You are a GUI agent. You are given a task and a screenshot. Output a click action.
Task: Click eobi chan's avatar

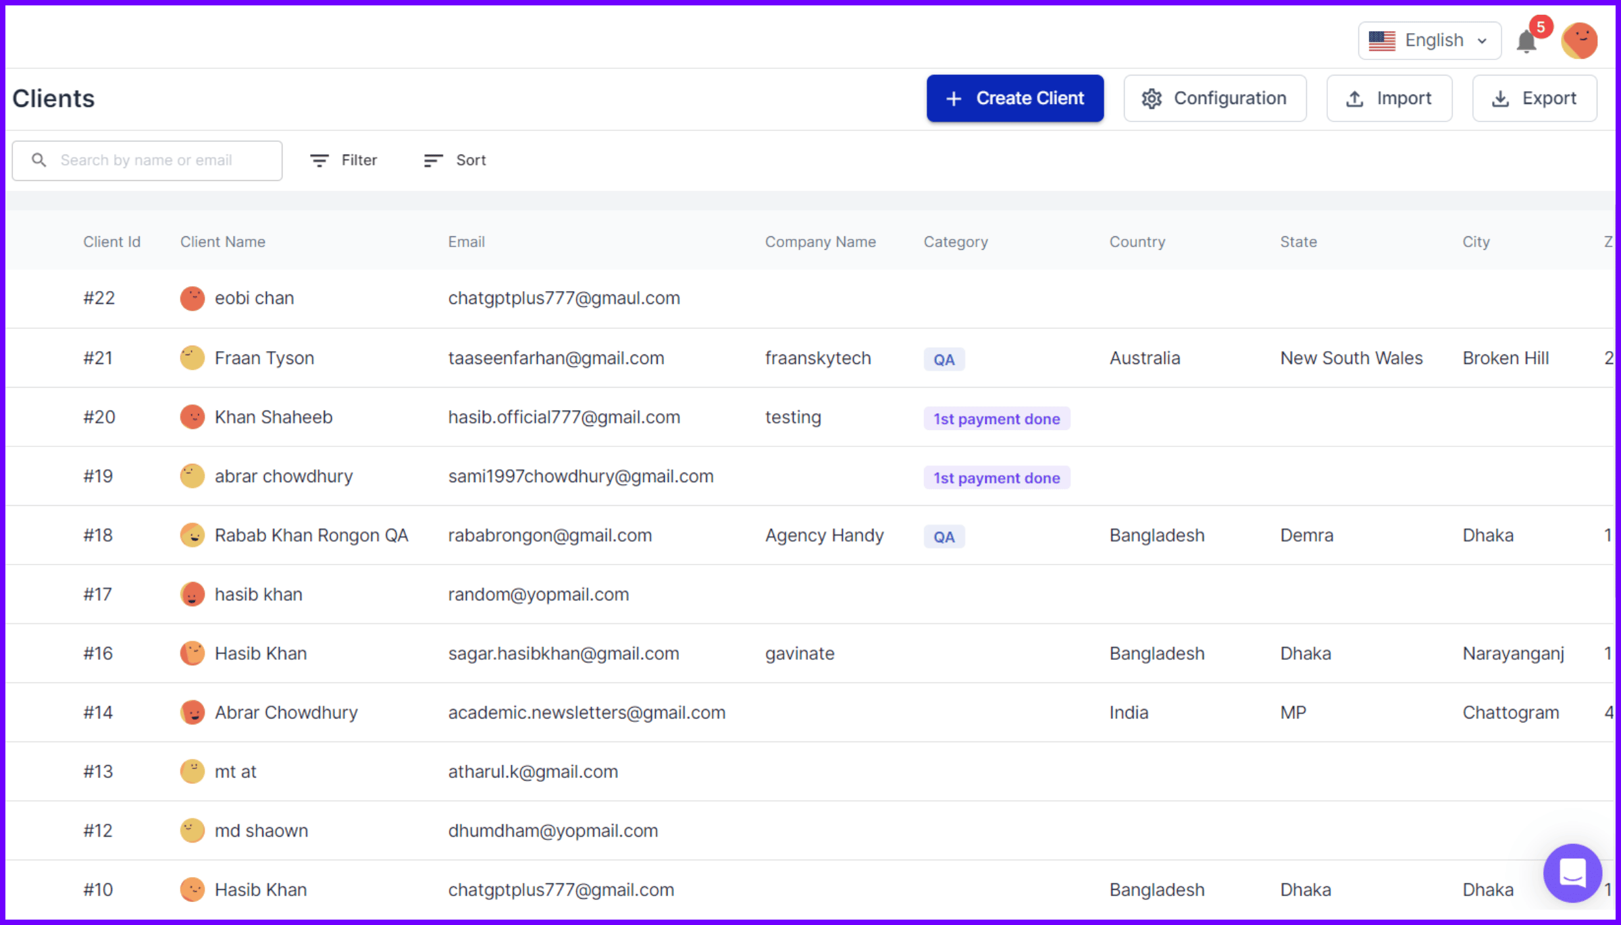(x=192, y=298)
